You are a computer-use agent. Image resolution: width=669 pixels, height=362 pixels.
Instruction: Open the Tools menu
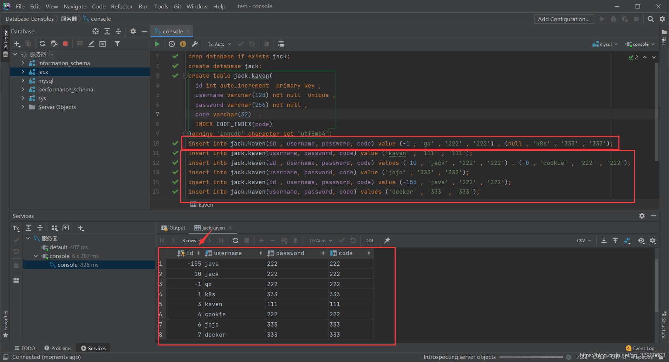[x=161, y=6]
